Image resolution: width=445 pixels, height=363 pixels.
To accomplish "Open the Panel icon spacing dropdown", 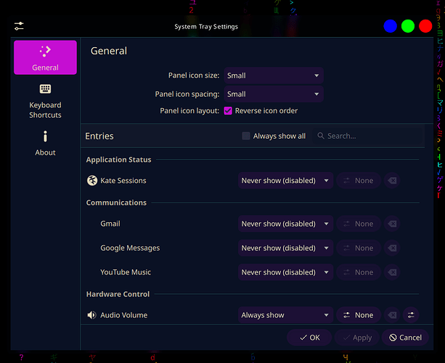I will click(x=273, y=94).
